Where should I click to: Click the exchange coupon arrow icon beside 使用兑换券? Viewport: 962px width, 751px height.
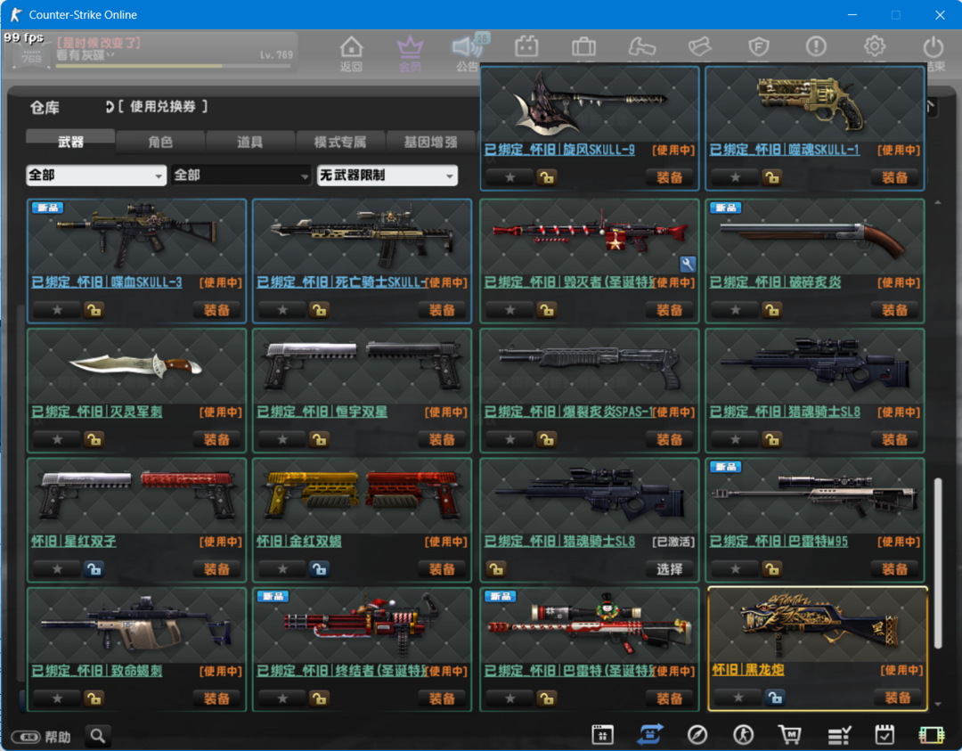pos(110,107)
